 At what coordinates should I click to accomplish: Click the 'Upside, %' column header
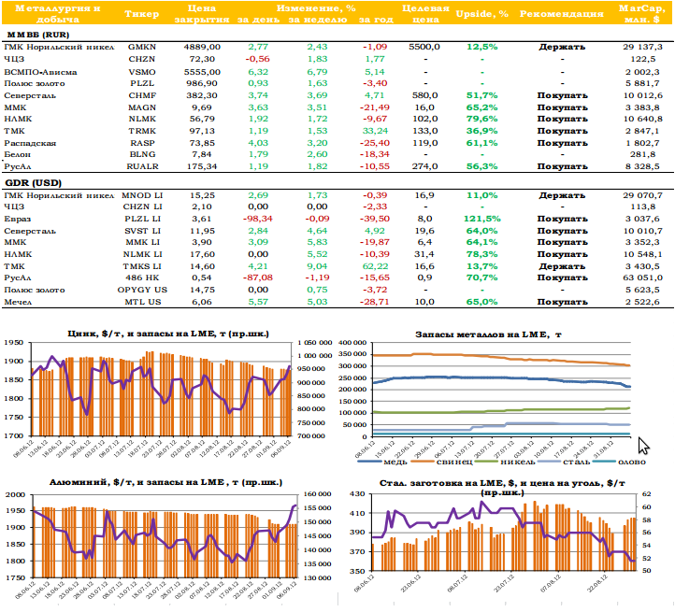(x=482, y=14)
